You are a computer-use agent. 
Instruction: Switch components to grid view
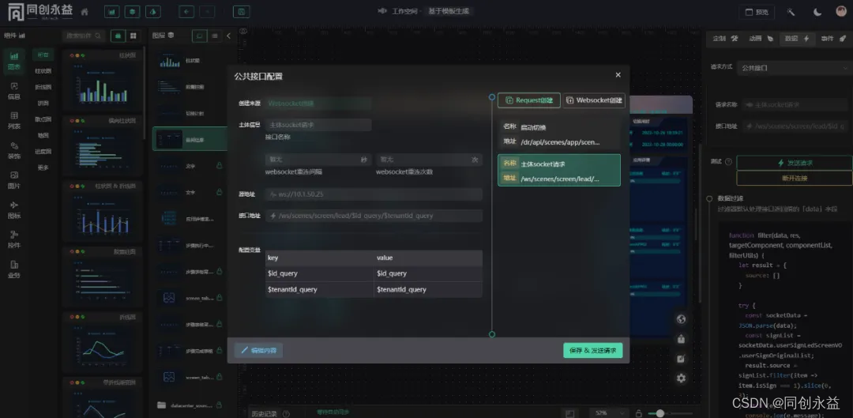coord(133,36)
